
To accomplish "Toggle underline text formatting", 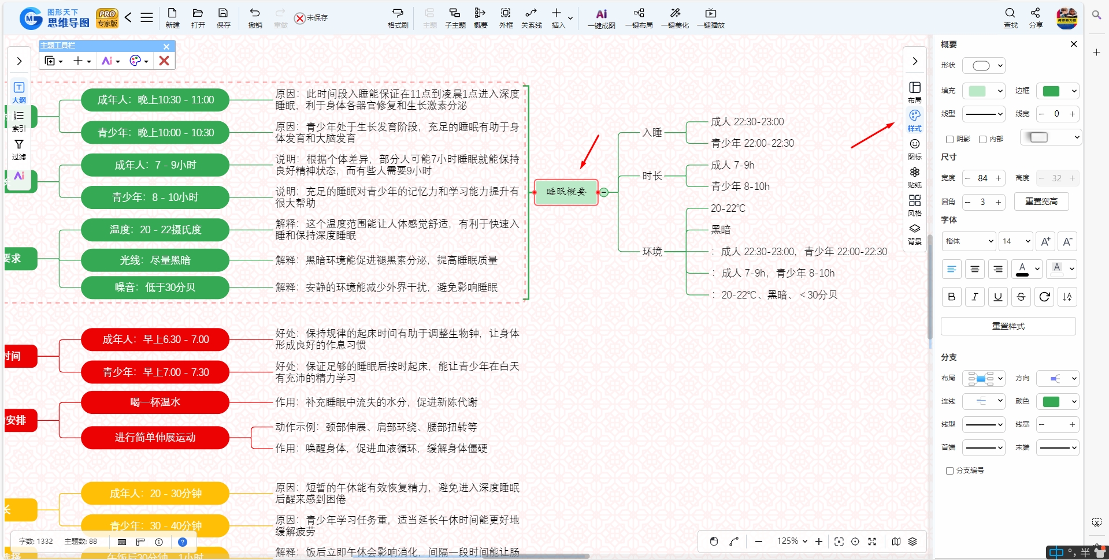I will [998, 297].
